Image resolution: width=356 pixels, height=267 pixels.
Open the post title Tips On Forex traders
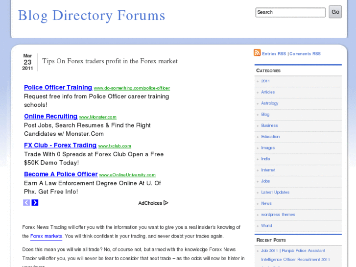(x=110, y=61)
